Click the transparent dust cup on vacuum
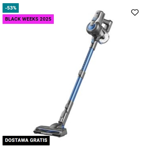This screenshot has width=148, height=146. click(104, 39)
